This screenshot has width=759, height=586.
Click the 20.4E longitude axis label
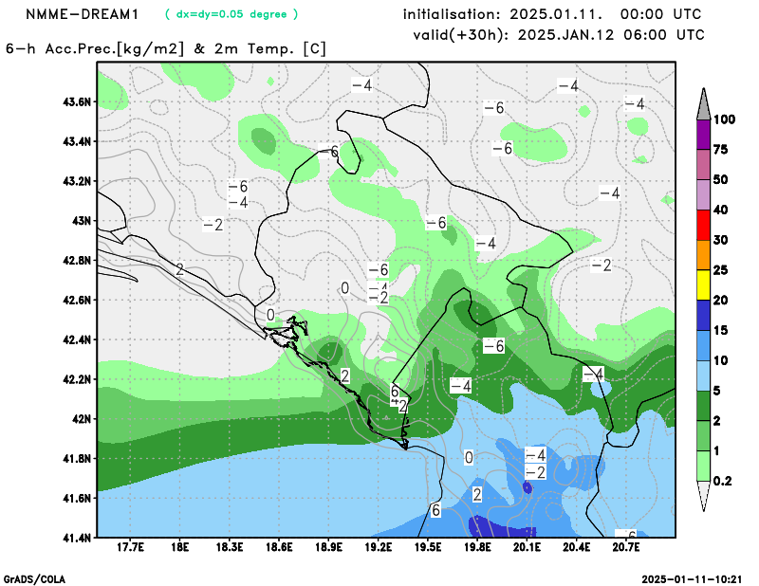577,548
